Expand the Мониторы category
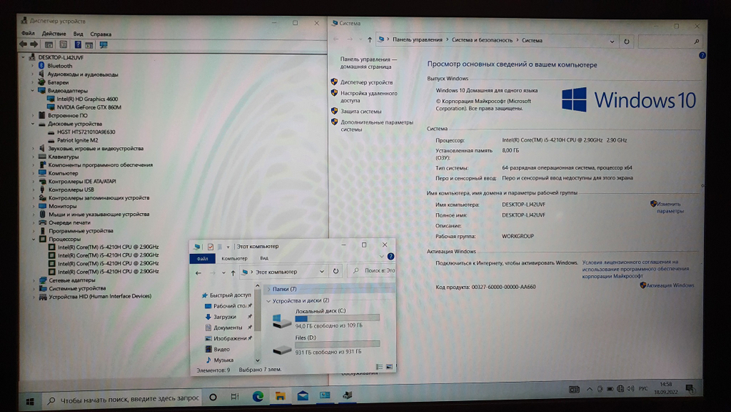The width and height of the screenshot is (731, 412). pyautogui.click(x=33, y=206)
